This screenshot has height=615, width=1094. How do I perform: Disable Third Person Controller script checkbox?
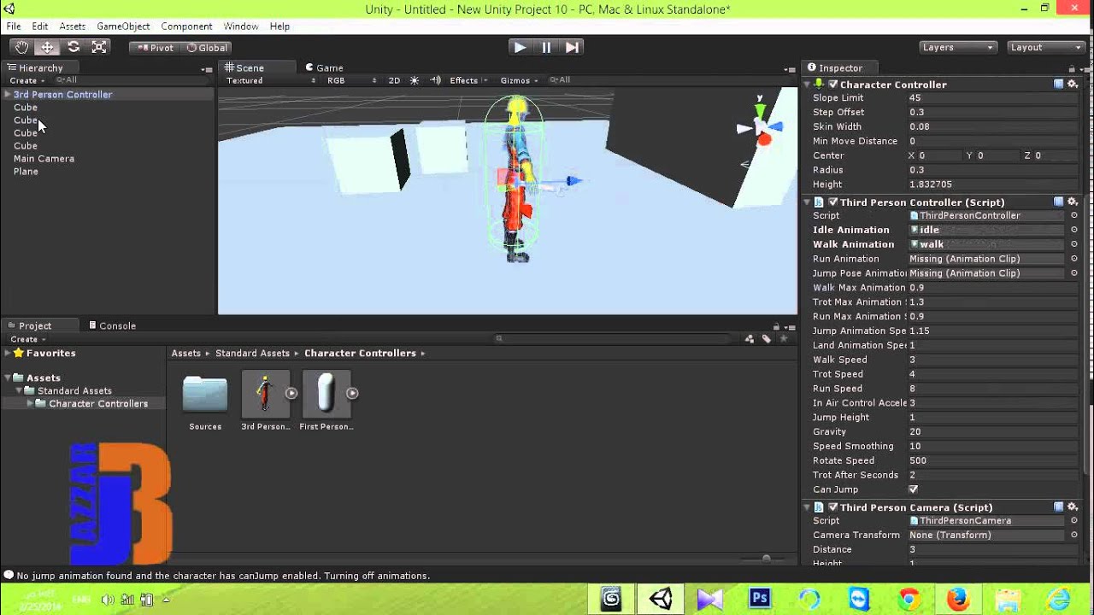832,202
